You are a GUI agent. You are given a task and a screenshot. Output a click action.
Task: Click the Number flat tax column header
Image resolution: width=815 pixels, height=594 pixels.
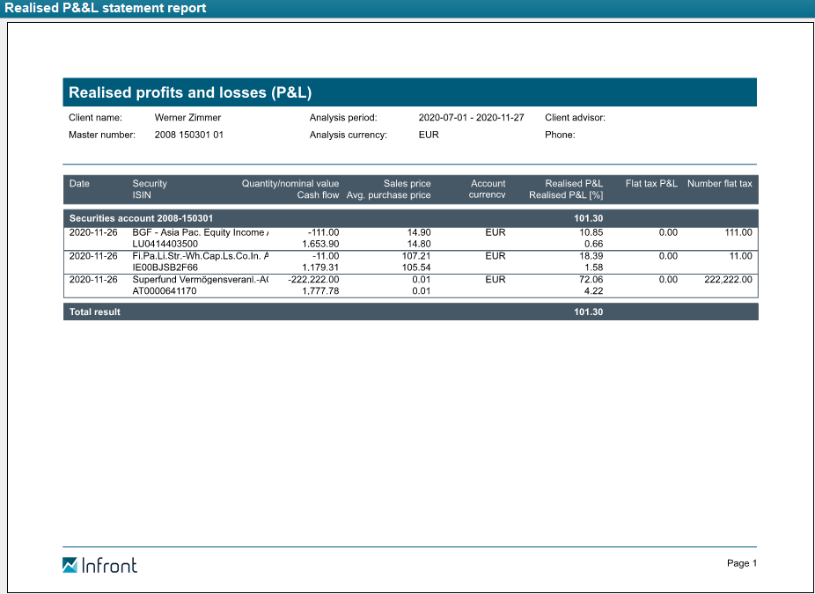(x=719, y=184)
